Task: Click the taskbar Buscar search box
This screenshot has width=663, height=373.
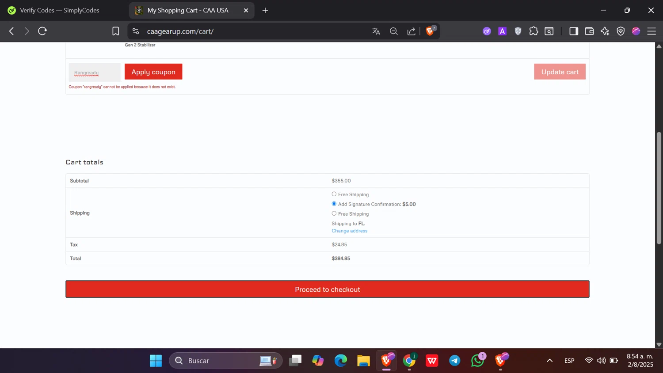Action: pos(225,361)
